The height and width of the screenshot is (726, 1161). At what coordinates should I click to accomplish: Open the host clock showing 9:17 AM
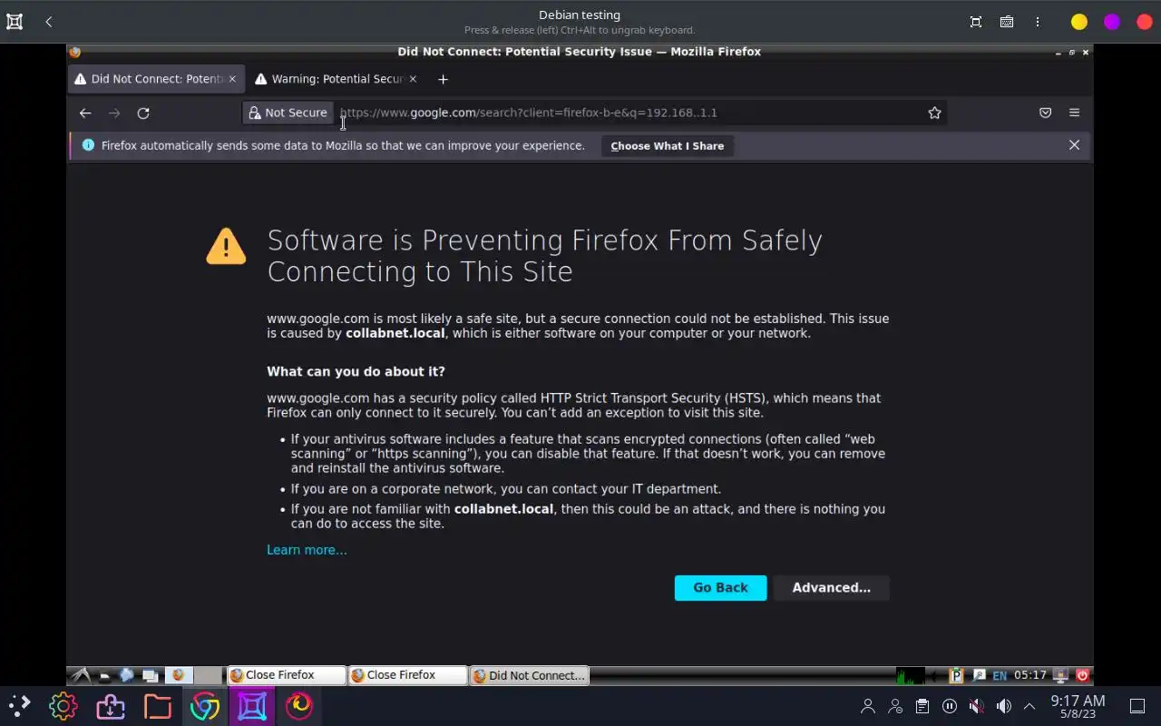point(1078,706)
